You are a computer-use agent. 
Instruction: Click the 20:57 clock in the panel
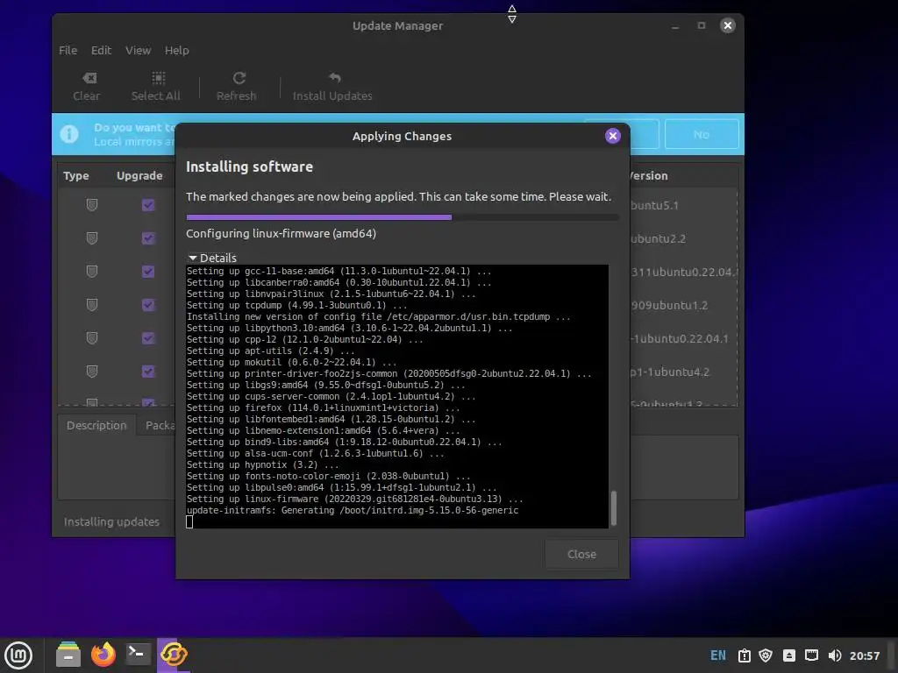(864, 655)
